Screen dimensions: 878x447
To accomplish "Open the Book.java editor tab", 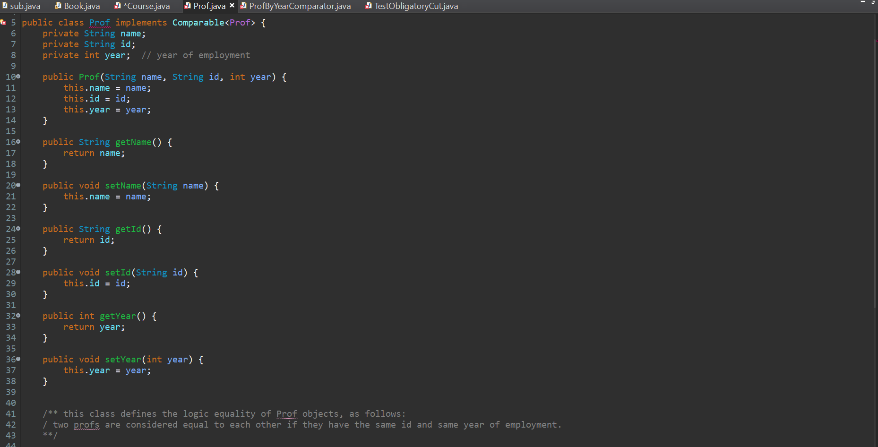I will [x=77, y=6].
